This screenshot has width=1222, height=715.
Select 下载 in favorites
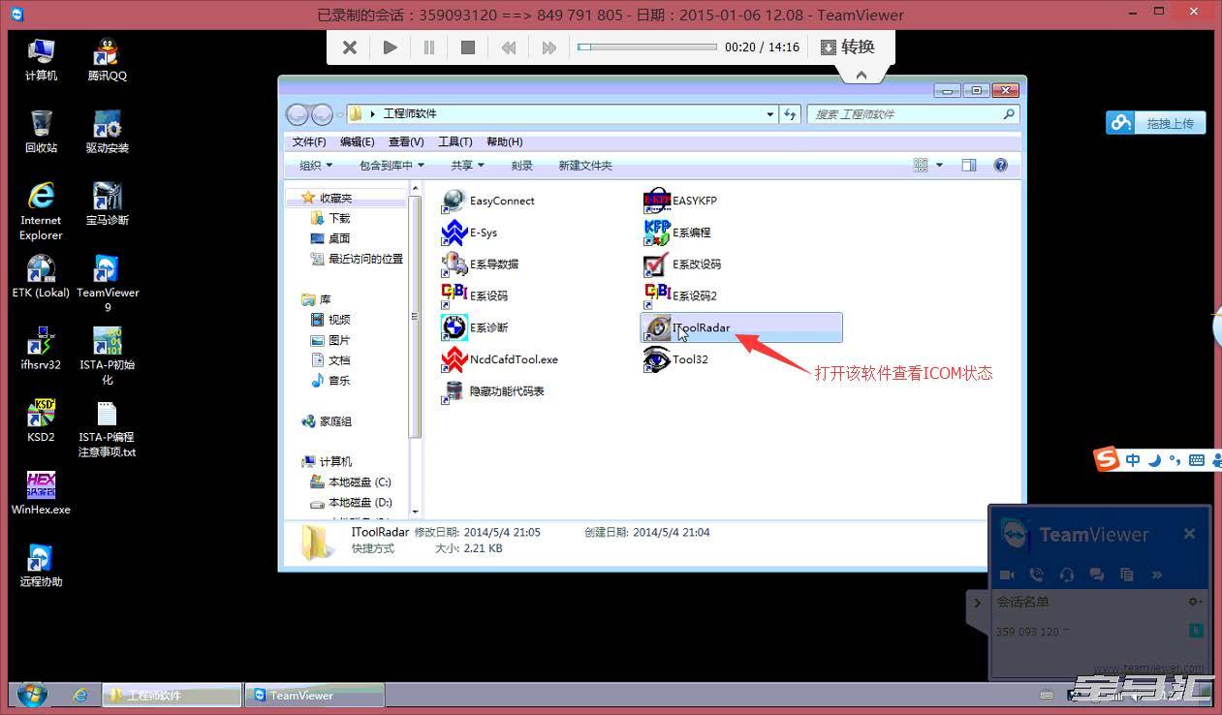[330, 218]
